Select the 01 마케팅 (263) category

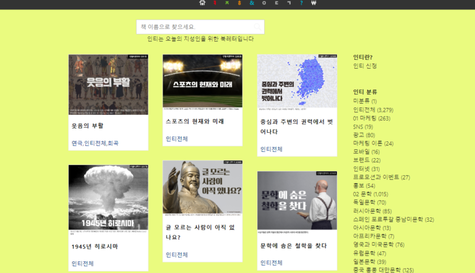[371, 119]
